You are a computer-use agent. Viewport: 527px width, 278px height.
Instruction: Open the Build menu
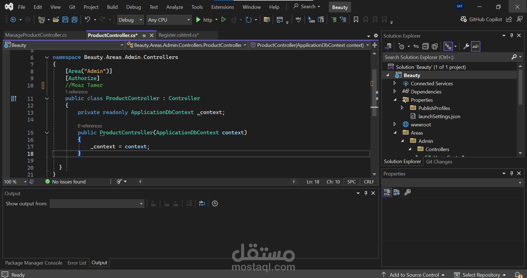tap(112, 7)
